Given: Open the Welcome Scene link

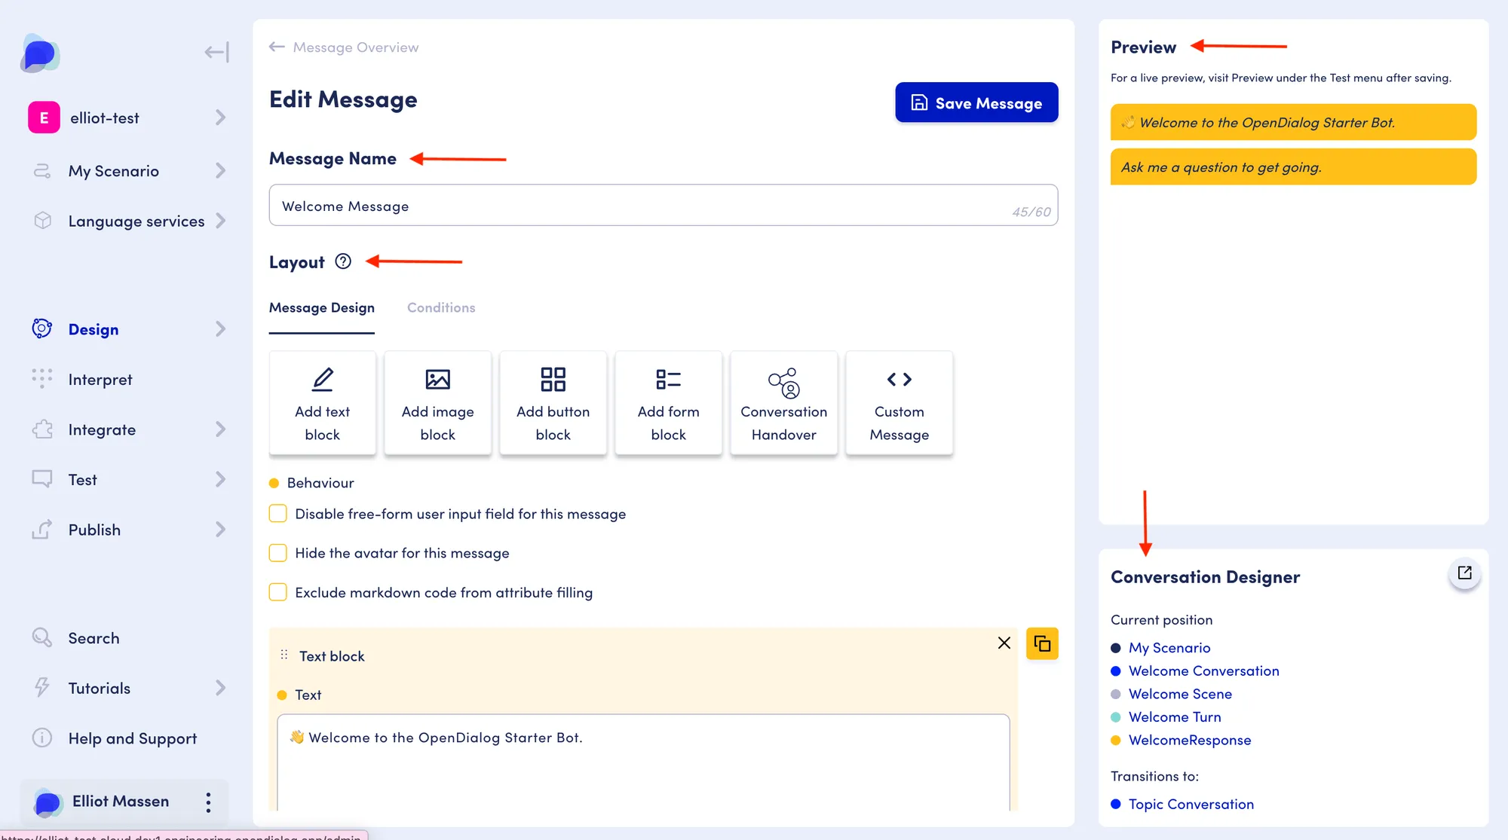Looking at the screenshot, I should [x=1180, y=694].
